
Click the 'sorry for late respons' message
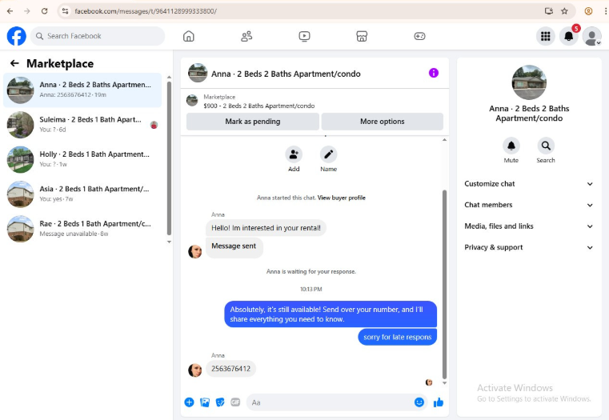[x=397, y=337]
